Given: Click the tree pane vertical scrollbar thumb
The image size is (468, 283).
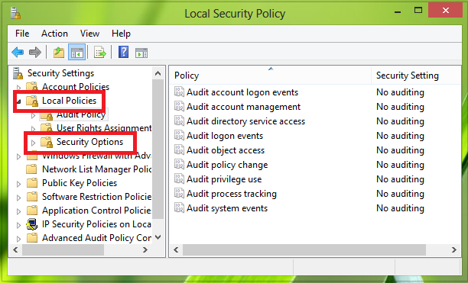Looking at the screenshot, I should (158, 149).
